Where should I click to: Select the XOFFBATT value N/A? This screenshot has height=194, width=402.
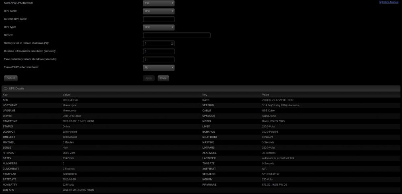tap(264, 169)
